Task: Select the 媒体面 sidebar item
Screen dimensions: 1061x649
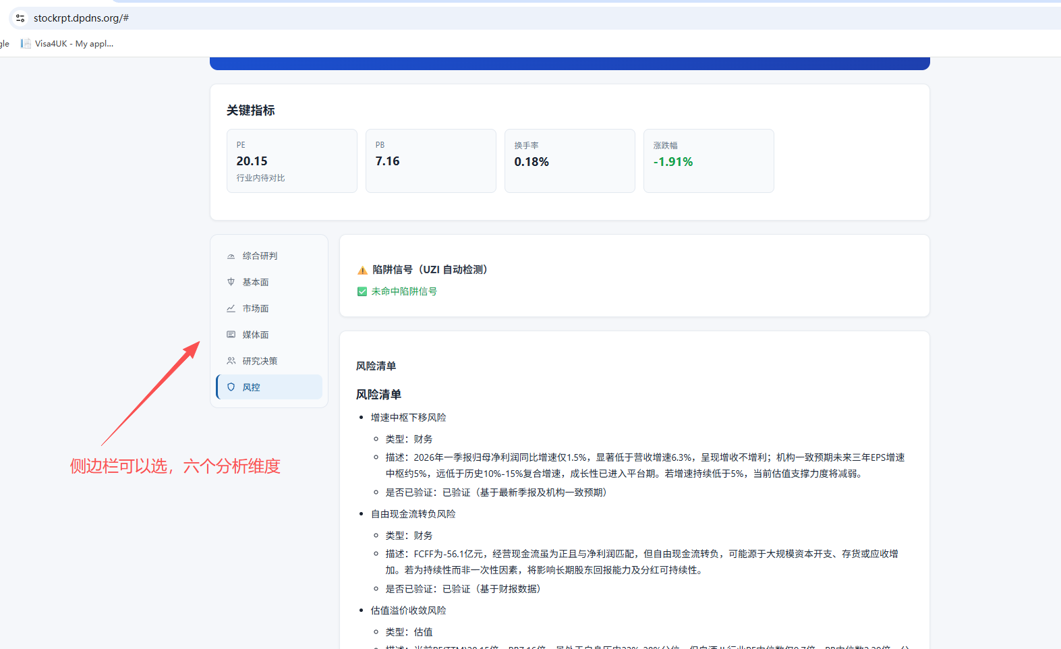Action: click(269, 335)
